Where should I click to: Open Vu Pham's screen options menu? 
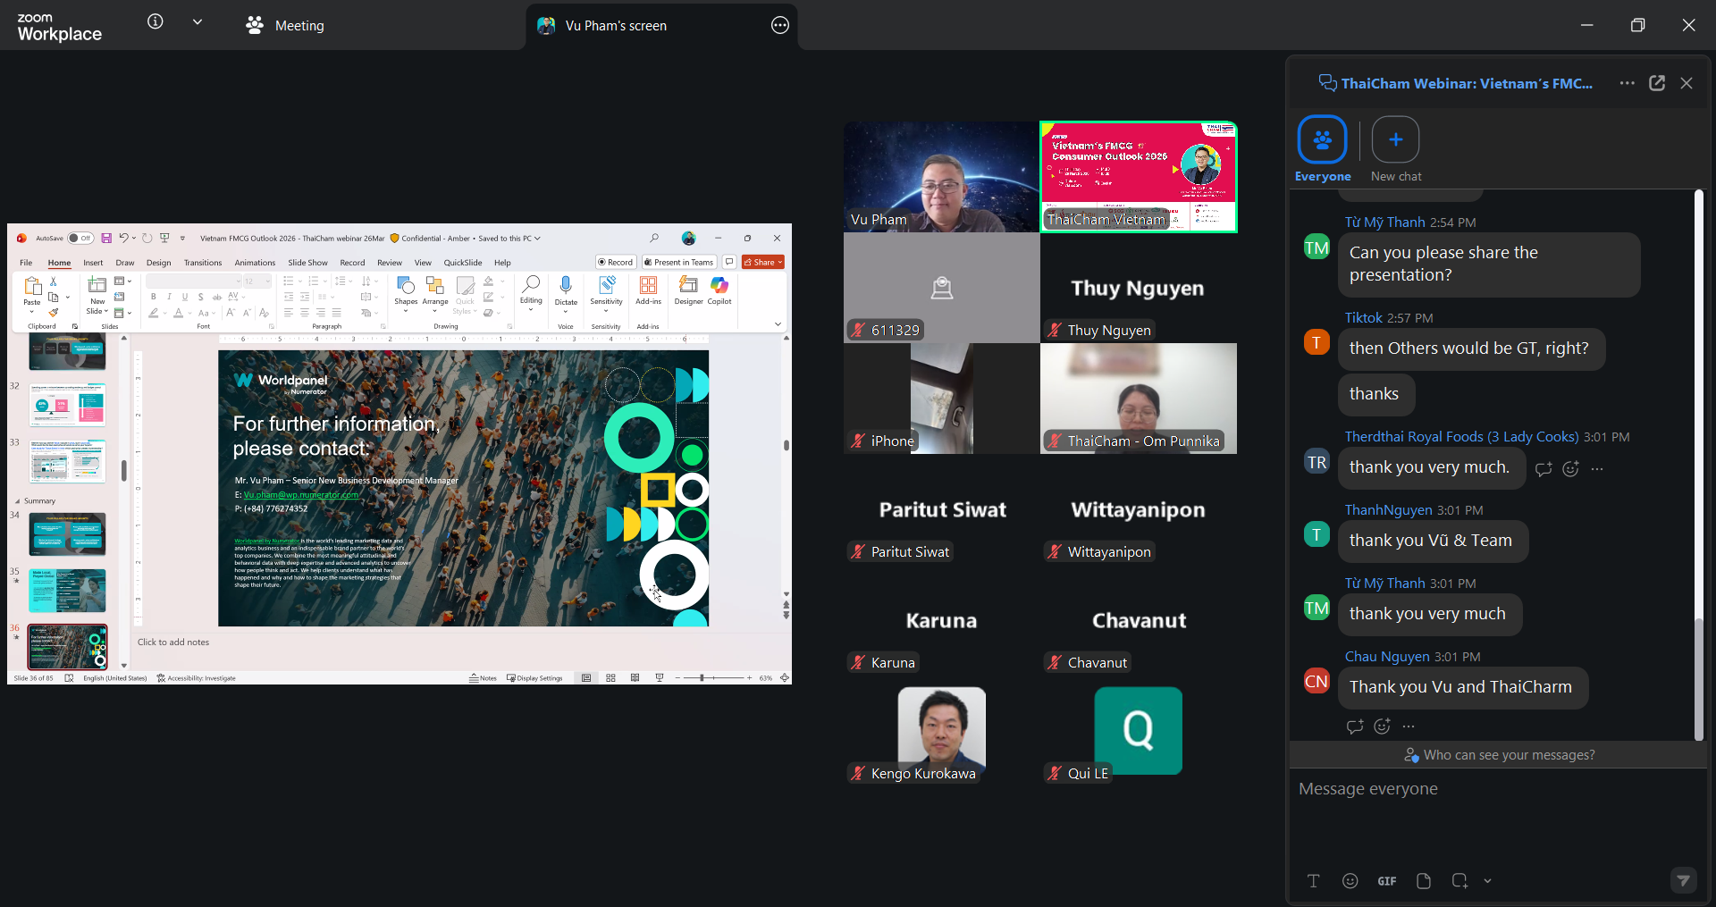click(x=779, y=26)
